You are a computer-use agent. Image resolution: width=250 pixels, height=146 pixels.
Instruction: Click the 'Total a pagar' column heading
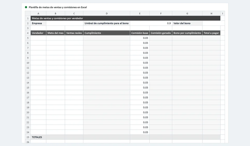coord(211,33)
